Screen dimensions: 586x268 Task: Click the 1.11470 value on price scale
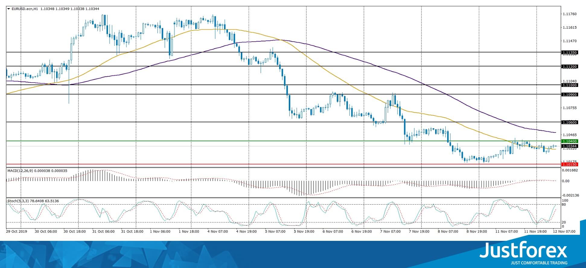click(570, 41)
